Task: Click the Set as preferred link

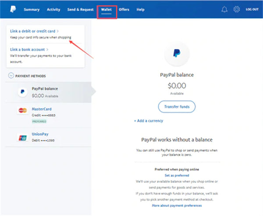Action: [177, 175]
